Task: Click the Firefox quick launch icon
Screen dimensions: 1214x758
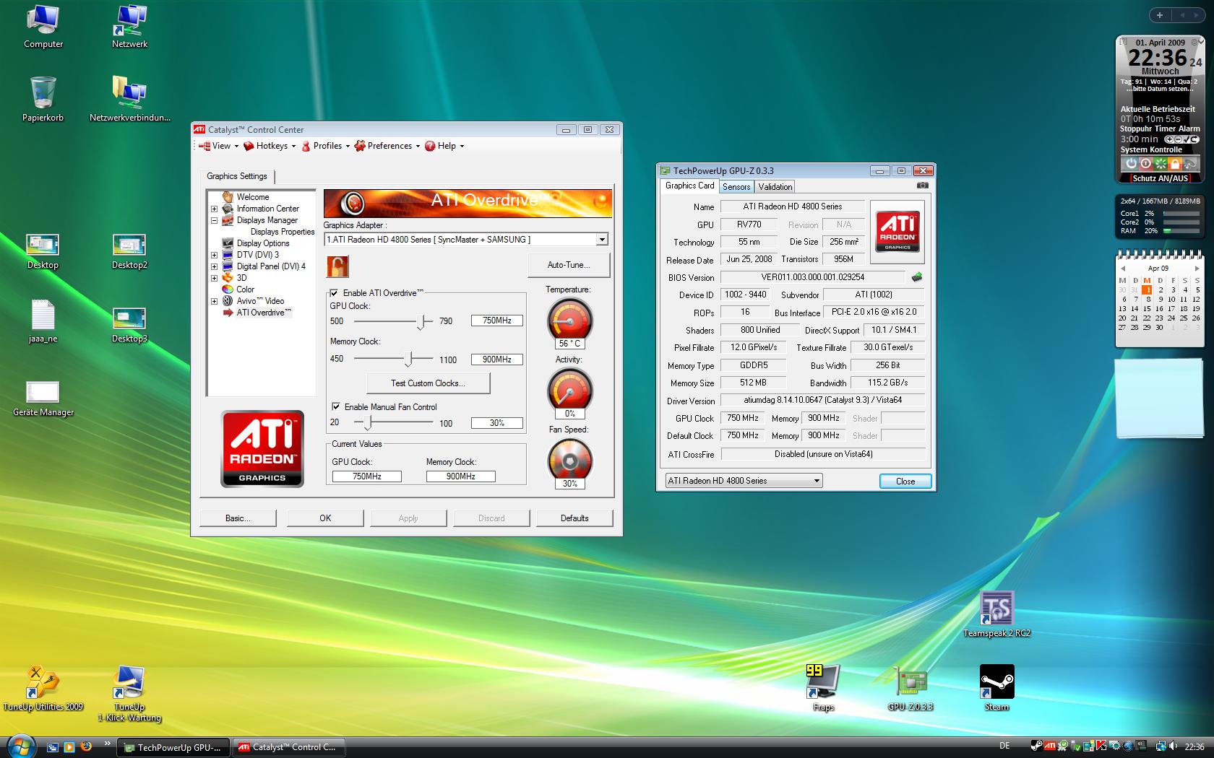Action: tap(86, 746)
